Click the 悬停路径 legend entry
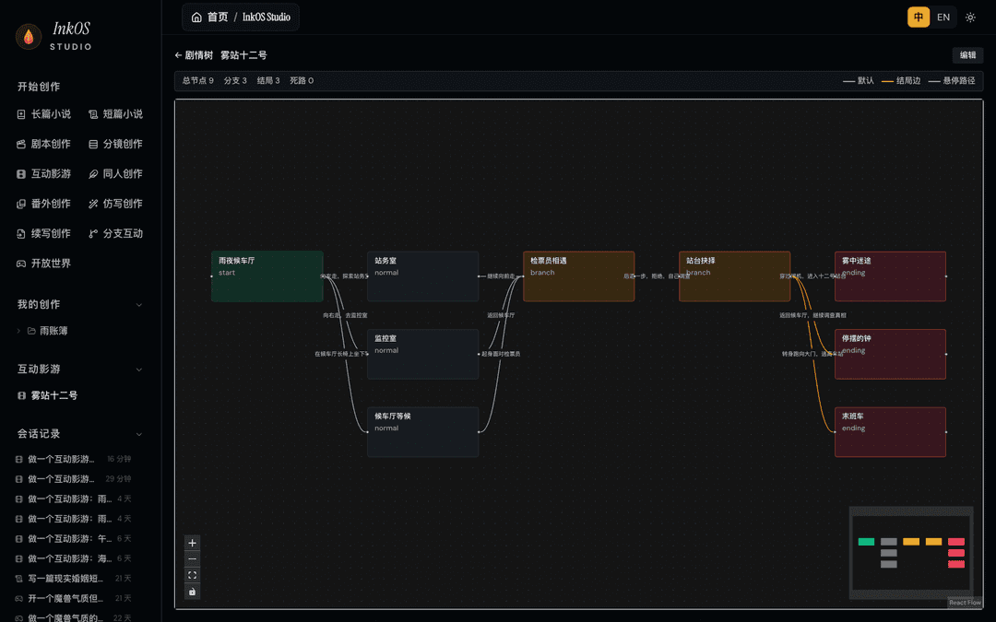 (952, 80)
